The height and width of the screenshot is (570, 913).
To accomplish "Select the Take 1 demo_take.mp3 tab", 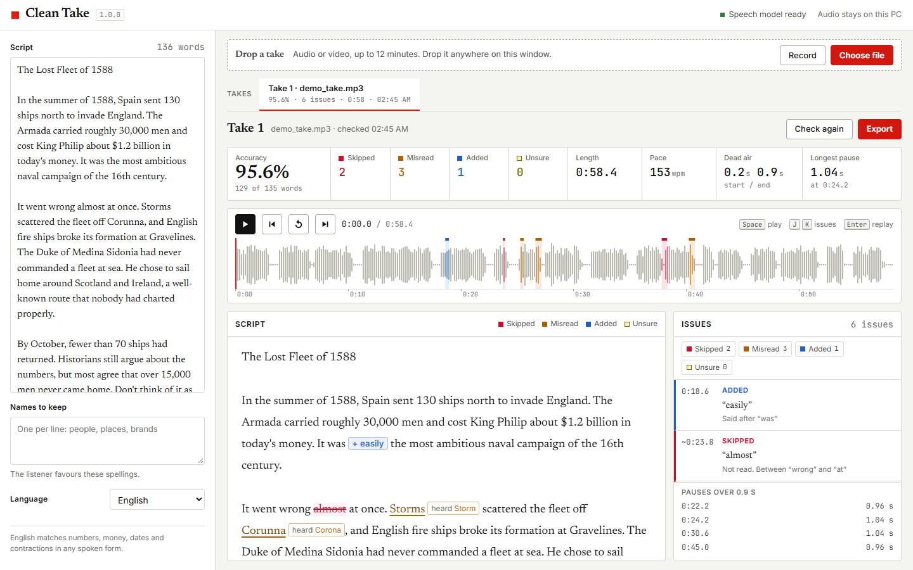I will 339,94.
